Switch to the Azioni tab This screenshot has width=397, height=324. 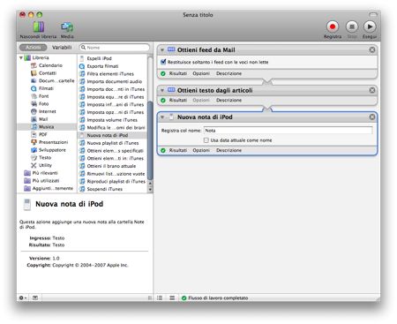34,48
